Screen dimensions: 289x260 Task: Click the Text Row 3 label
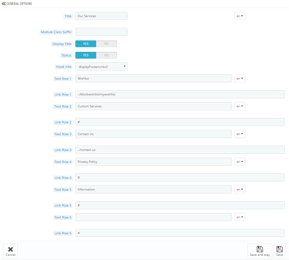pyautogui.click(x=63, y=134)
